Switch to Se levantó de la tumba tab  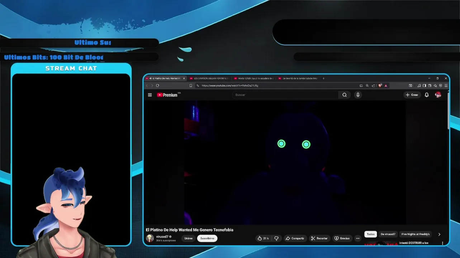coord(298,78)
